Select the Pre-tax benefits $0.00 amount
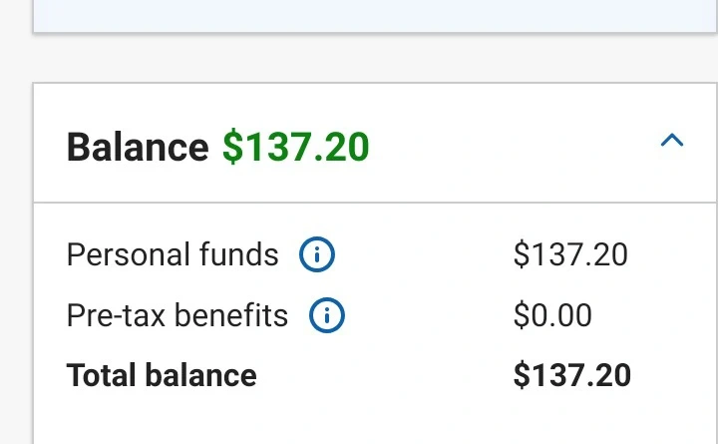718x444 pixels. tap(552, 316)
